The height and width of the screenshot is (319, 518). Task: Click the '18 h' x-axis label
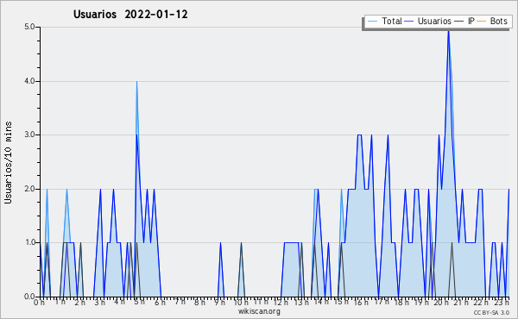401,302
